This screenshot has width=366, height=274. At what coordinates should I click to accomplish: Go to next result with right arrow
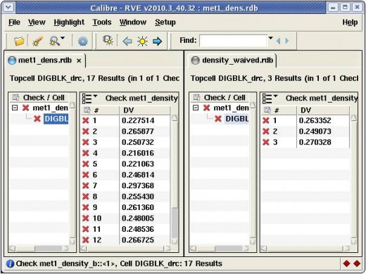point(157,41)
